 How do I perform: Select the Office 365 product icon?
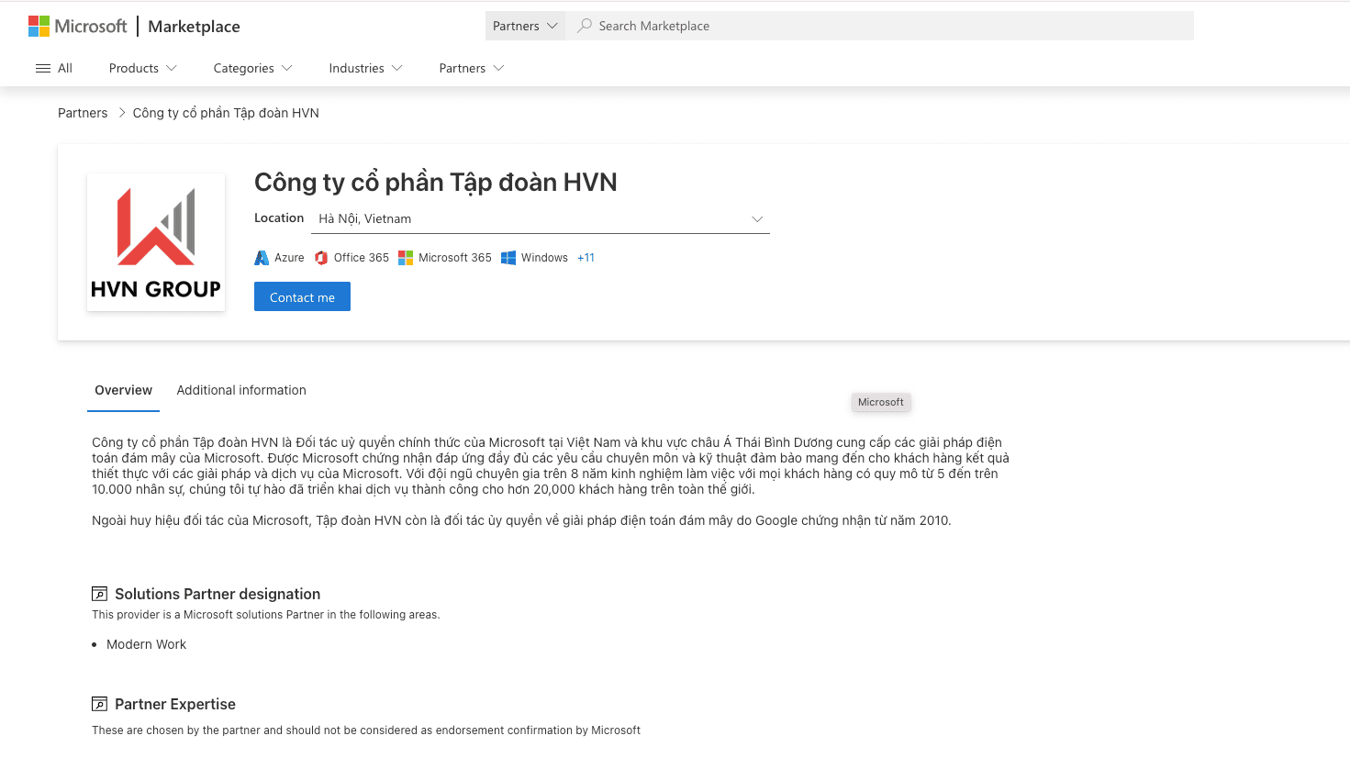click(x=321, y=257)
